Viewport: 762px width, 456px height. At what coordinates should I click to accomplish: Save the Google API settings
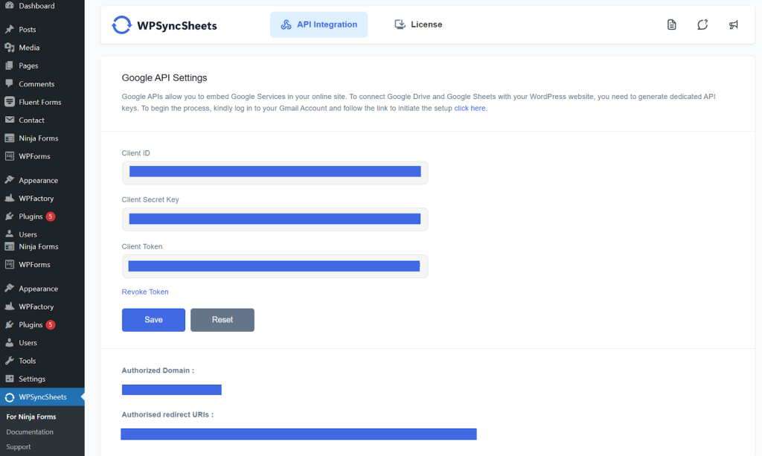153,320
